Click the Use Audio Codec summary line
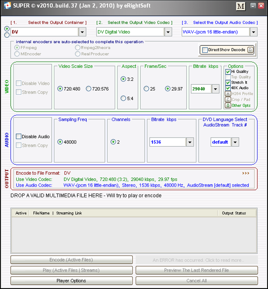The width and height of the screenshot is (268, 289). click(x=132, y=185)
